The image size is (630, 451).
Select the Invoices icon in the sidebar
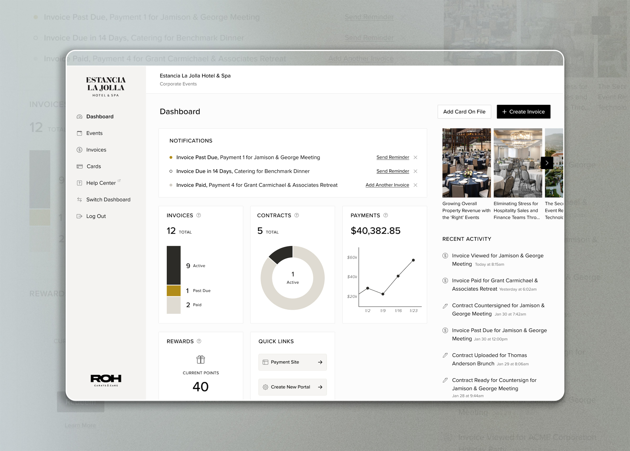tap(80, 150)
